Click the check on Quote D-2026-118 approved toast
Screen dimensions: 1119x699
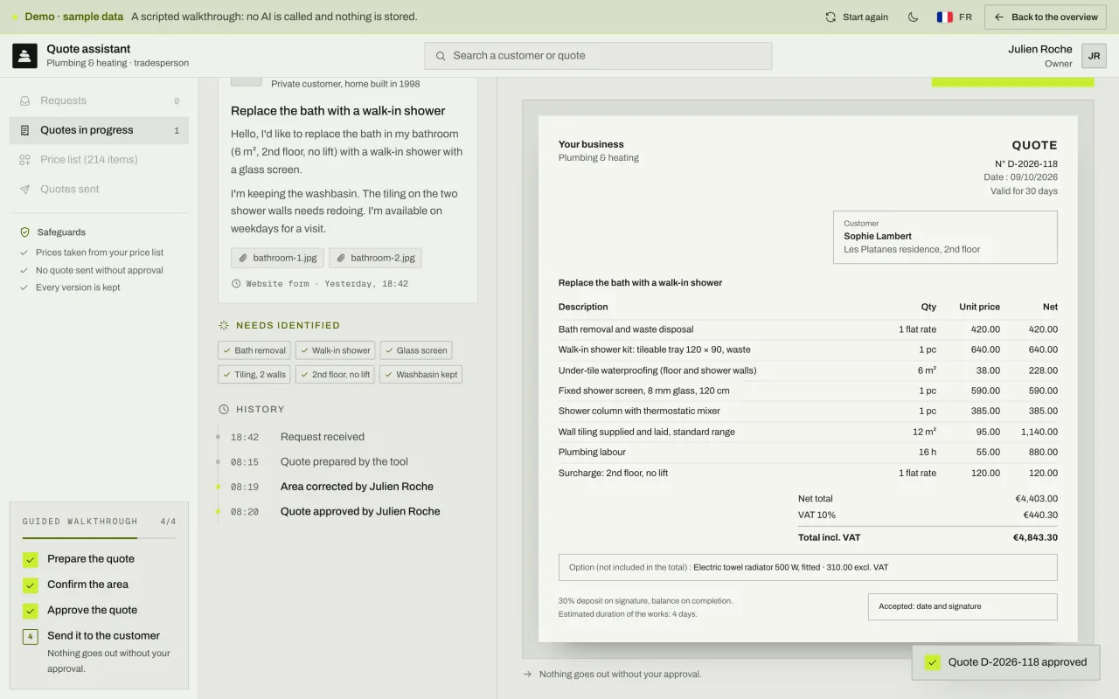(x=933, y=662)
